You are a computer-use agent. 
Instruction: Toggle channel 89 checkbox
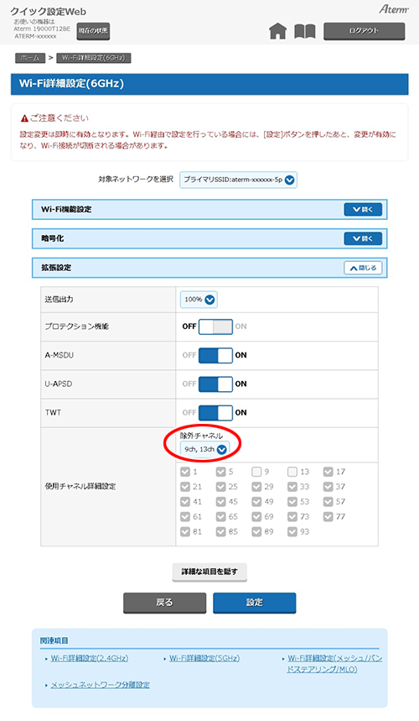pyautogui.click(x=256, y=531)
